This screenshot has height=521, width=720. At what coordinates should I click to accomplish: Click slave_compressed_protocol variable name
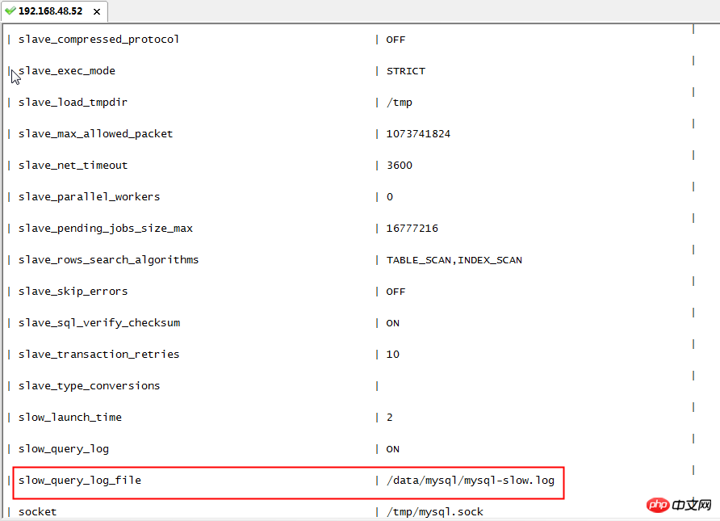point(98,40)
